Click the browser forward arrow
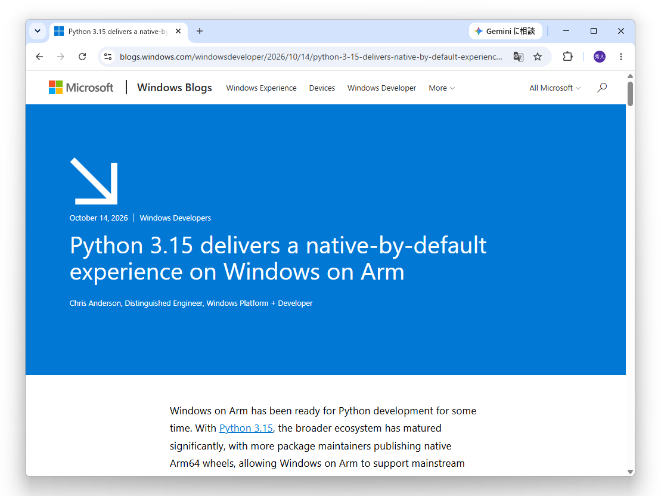This screenshot has height=496, width=661. click(x=61, y=57)
